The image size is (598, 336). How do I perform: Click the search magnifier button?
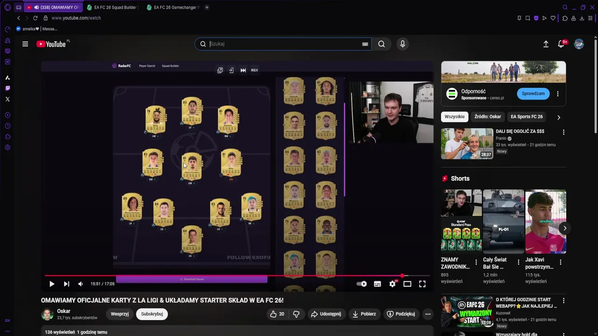[x=382, y=44]
